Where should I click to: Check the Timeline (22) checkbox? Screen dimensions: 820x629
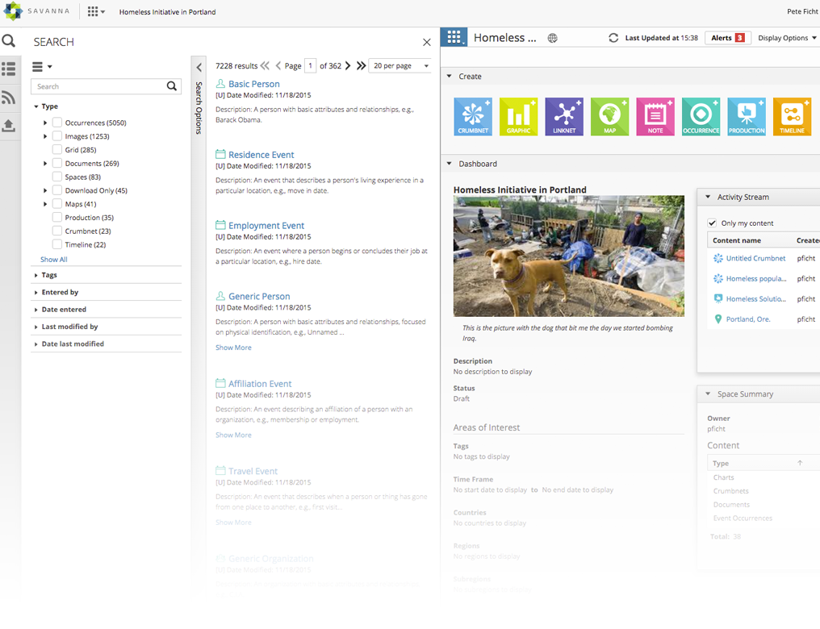(x=57, y=244)
